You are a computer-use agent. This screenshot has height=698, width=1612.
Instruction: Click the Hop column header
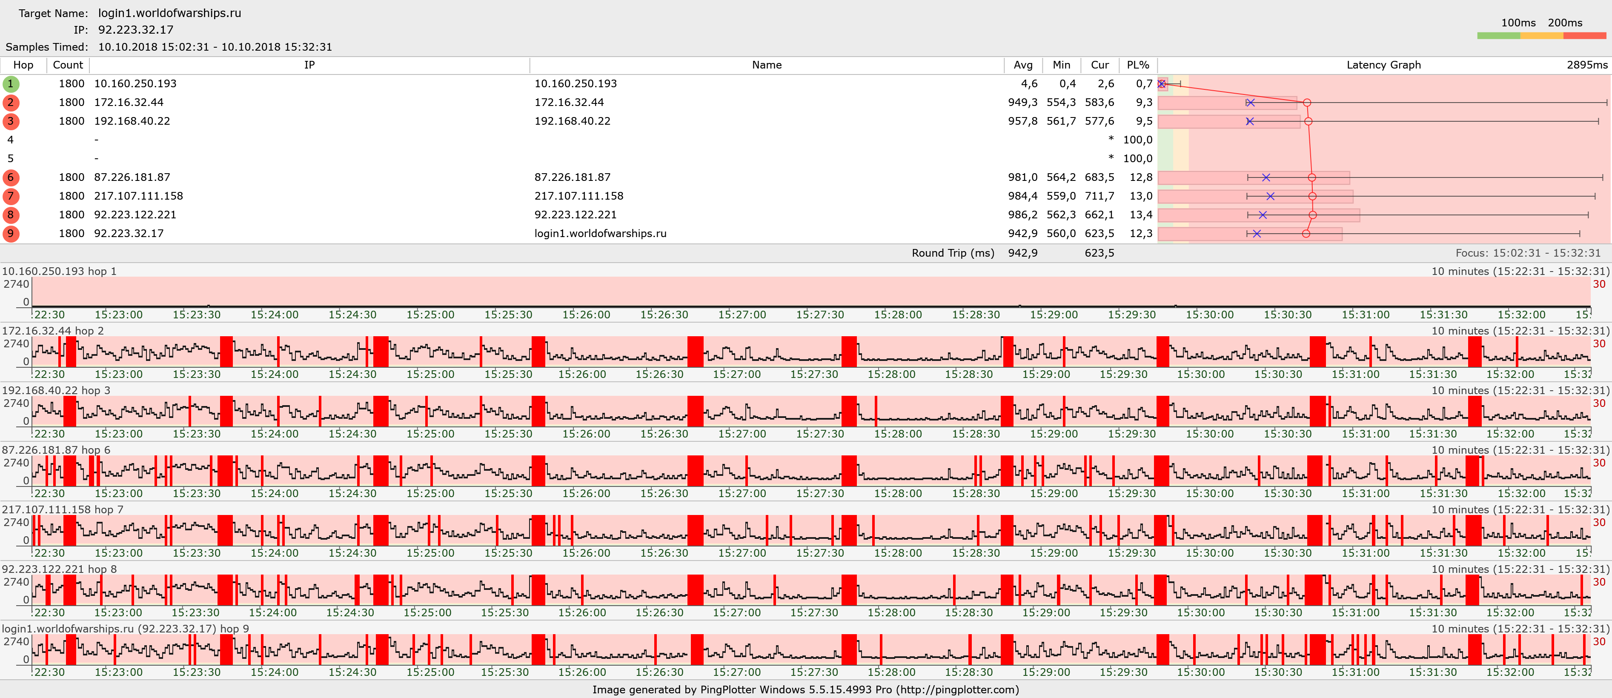tap(23, 65)
